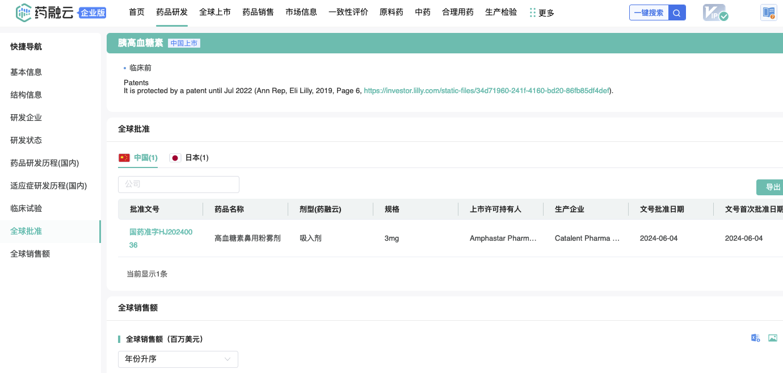Click the China flag icon
783x373 pixels.
[124, 158]
